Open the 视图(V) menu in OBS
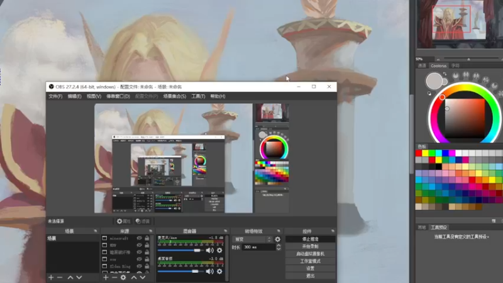 pos(94,96)
